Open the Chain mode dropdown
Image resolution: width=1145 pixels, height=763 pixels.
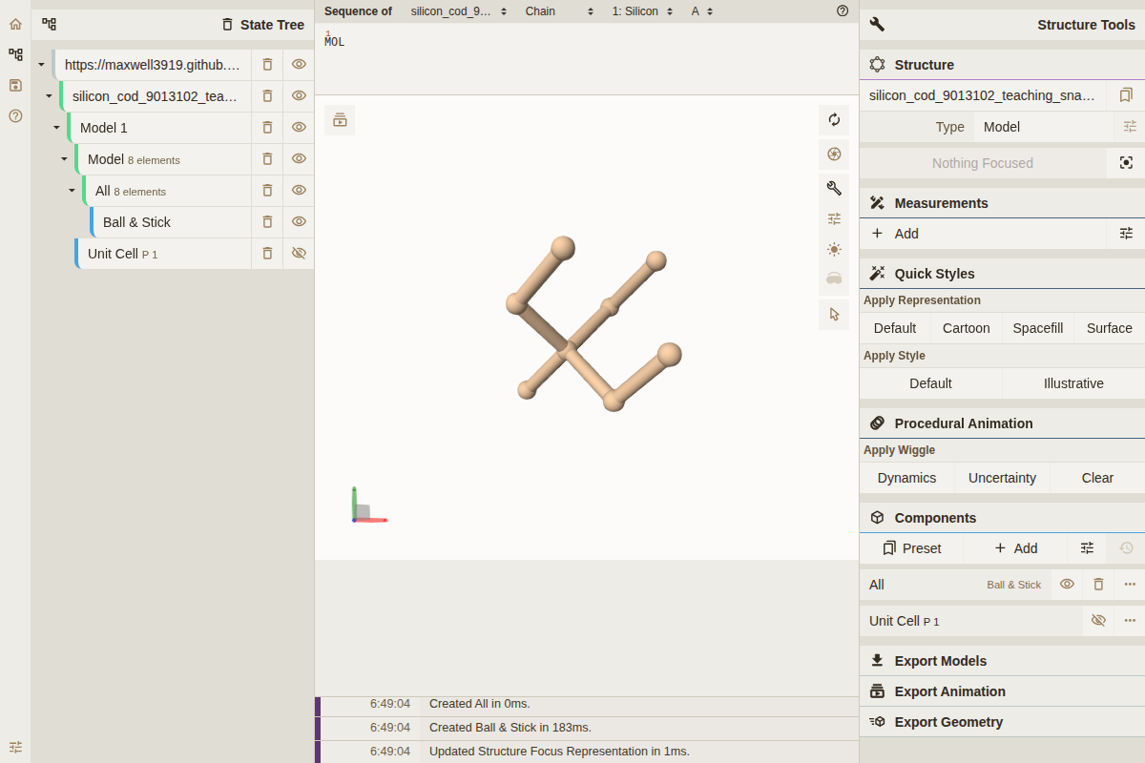559,11
